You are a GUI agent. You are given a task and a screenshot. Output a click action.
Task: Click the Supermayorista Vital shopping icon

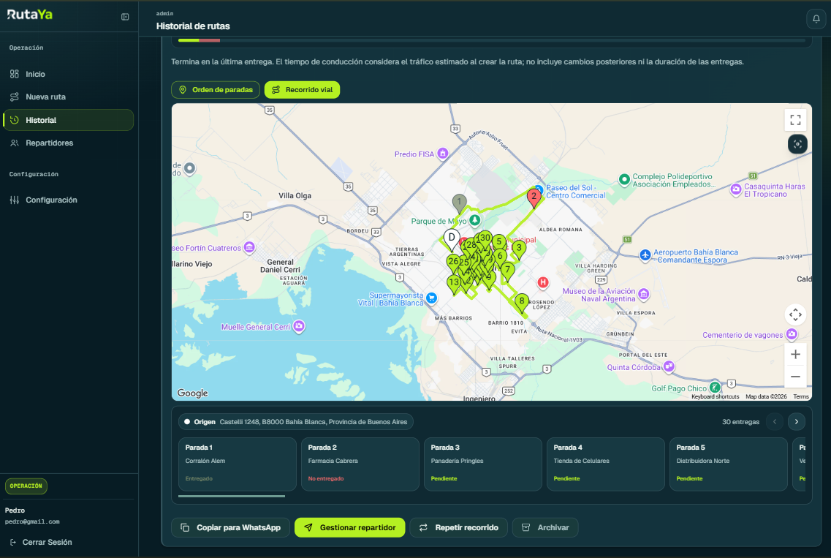click(x=432, y=298)
